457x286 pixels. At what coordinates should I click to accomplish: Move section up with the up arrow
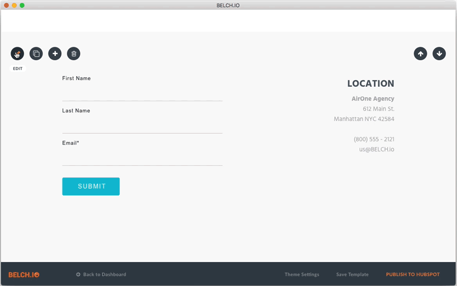420,54
